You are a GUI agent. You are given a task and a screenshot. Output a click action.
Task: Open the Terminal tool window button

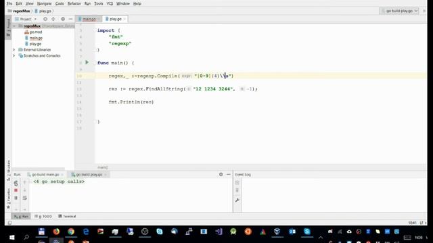click(x=67, y=216)
